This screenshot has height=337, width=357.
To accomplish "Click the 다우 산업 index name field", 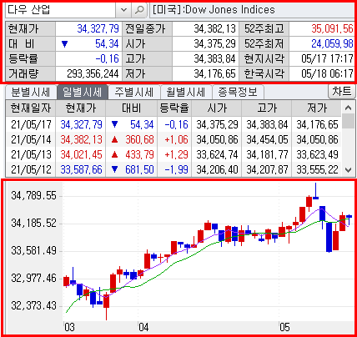I will coord(61,10).
